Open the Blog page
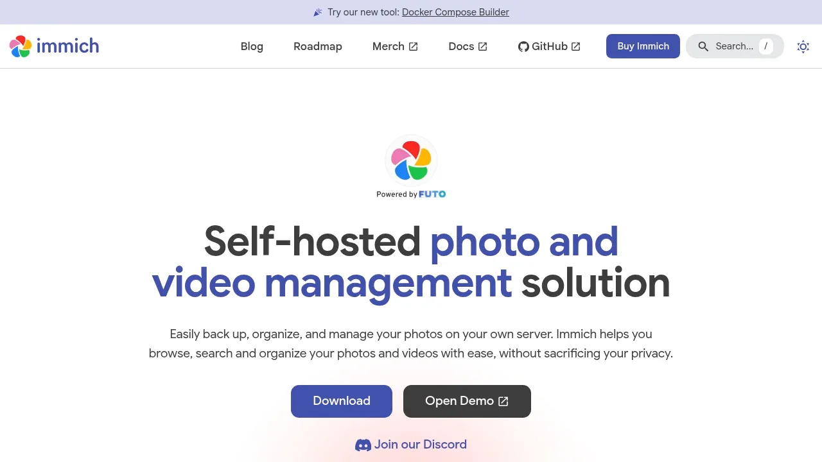 tap(252, 46)
